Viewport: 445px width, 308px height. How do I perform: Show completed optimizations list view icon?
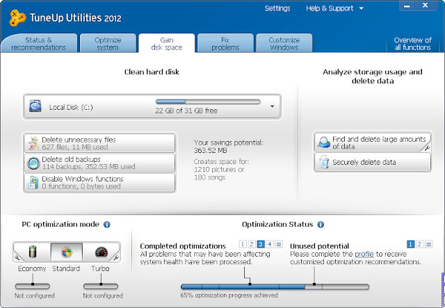pos(279,244)
